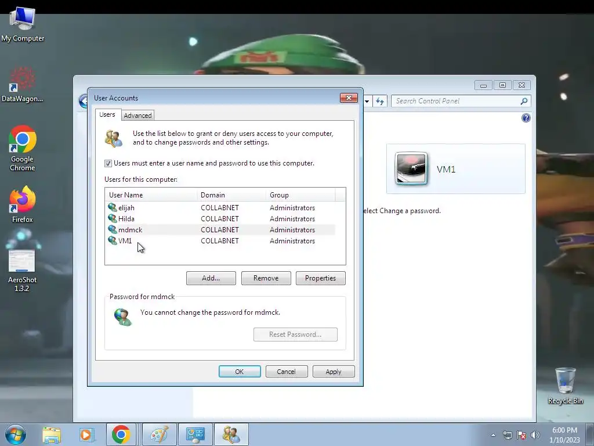Viewport: 594px width, 446px height.
Task: Click search magnifier in Control Panel
Action: (x=524, y=101)
